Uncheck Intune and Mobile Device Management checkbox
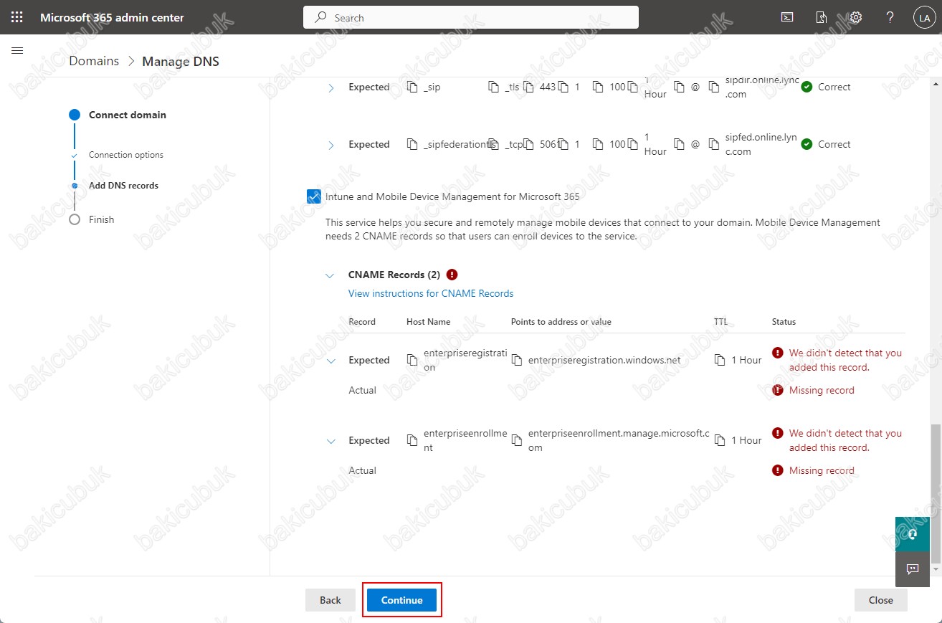The width and height of the screenshot is (942, 623). (x=313, y=196)
